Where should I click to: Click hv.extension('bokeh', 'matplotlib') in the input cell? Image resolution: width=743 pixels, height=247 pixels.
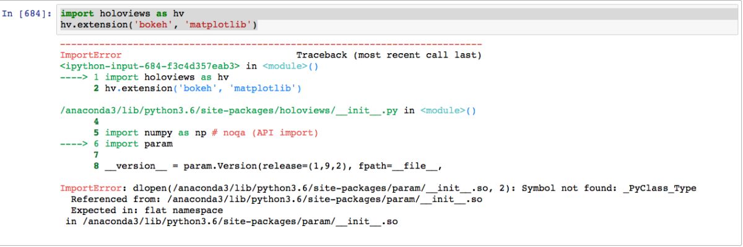click(159, 25)
